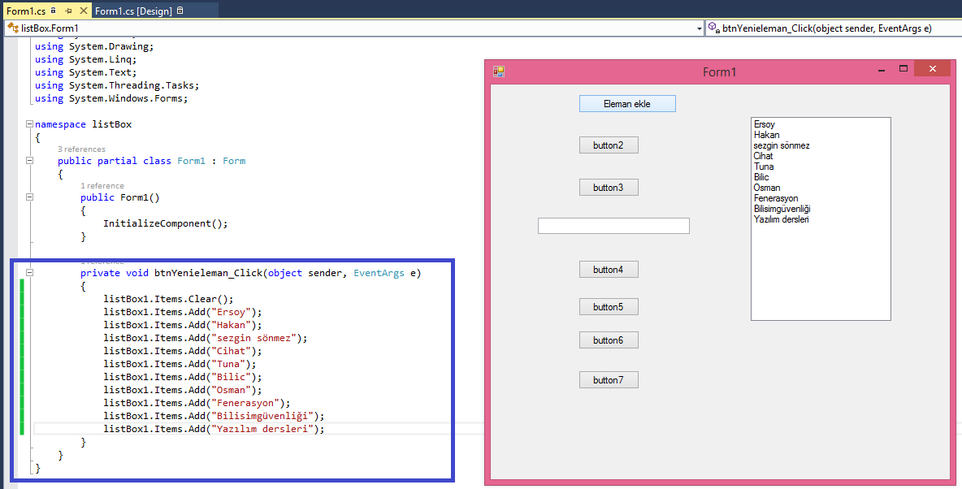
Task: Open Form1 window system menu icon
Action: pos(499,71)
